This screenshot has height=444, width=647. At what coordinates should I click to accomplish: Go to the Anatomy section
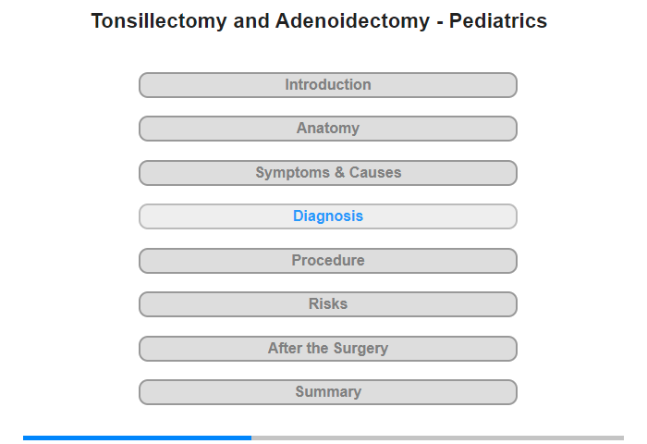tap(327, 129)
